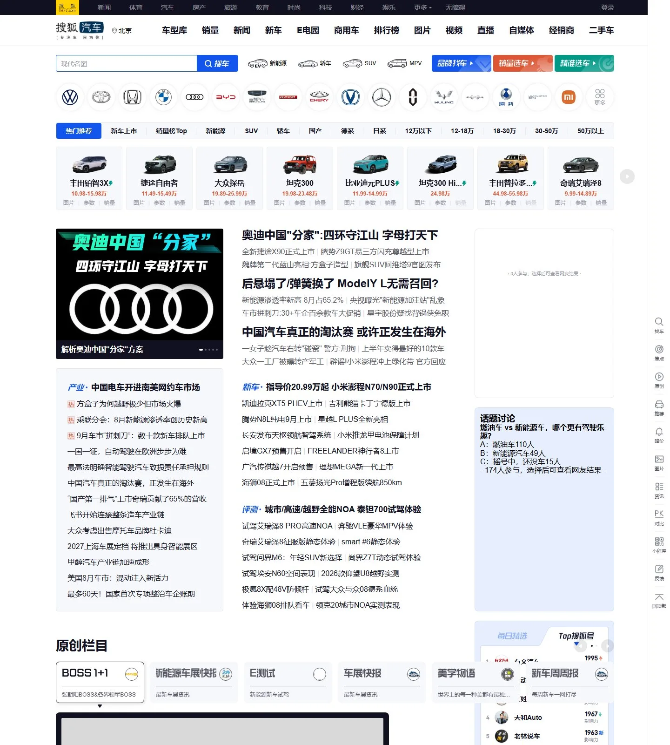670x745 pixels.
Task: Filter by 轿车 sedan car type icon
Action: point(315,63)
